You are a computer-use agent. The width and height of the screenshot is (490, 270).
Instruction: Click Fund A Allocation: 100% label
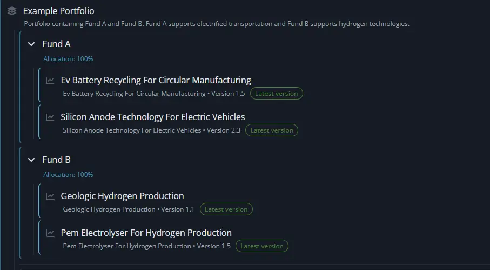[x=68, y=59]
